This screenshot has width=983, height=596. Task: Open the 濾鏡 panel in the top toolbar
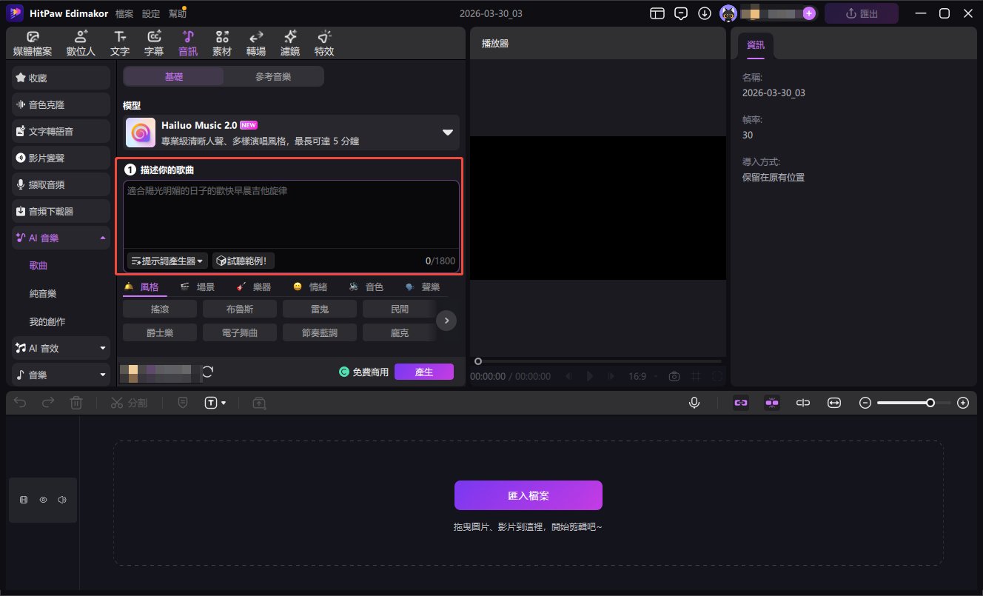[x=289, y=42]
